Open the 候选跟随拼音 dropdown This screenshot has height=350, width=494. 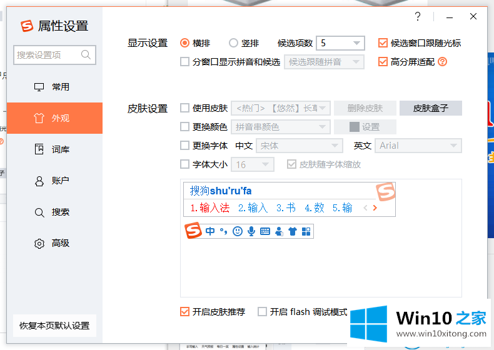tap(324, 62)
